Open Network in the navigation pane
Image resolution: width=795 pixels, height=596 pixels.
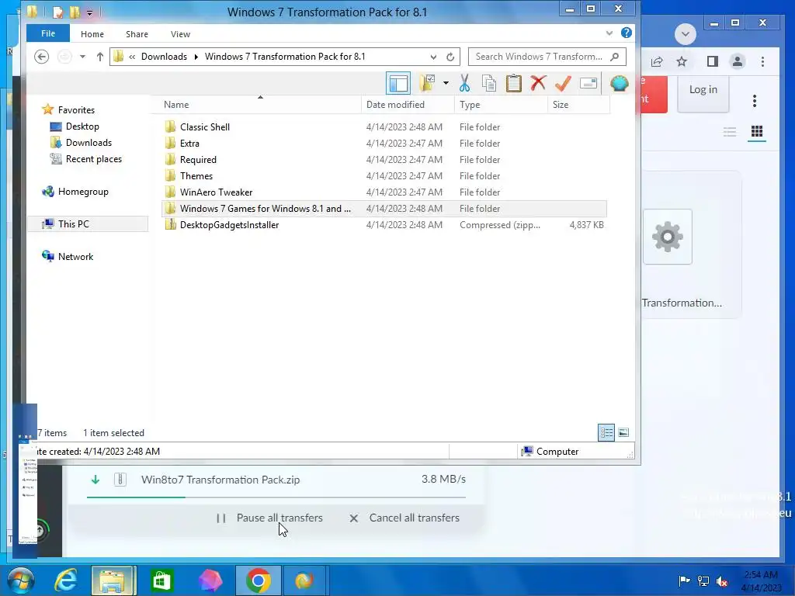click(x=75, y=256)
